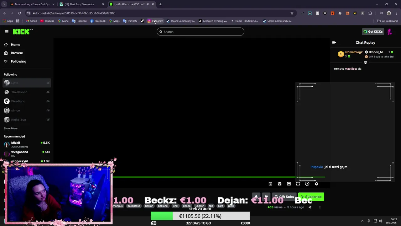401x226 pixels.
Task: Open the Windows volume icon
Action: [x=380, y=221]
